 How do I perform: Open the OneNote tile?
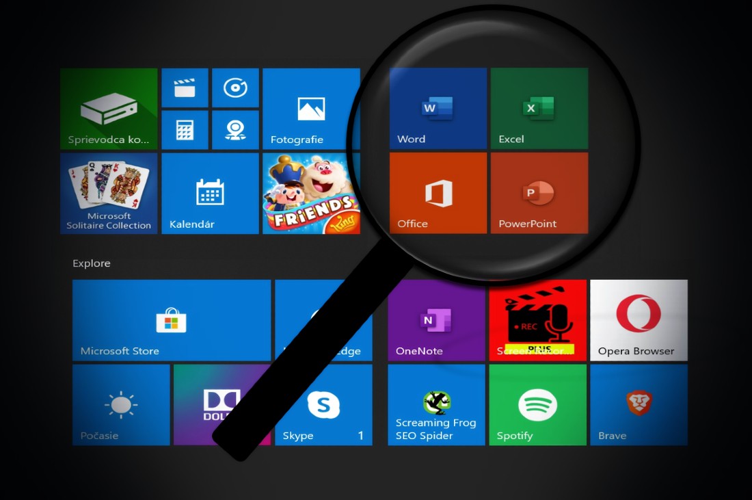click(x=436, y=320)
